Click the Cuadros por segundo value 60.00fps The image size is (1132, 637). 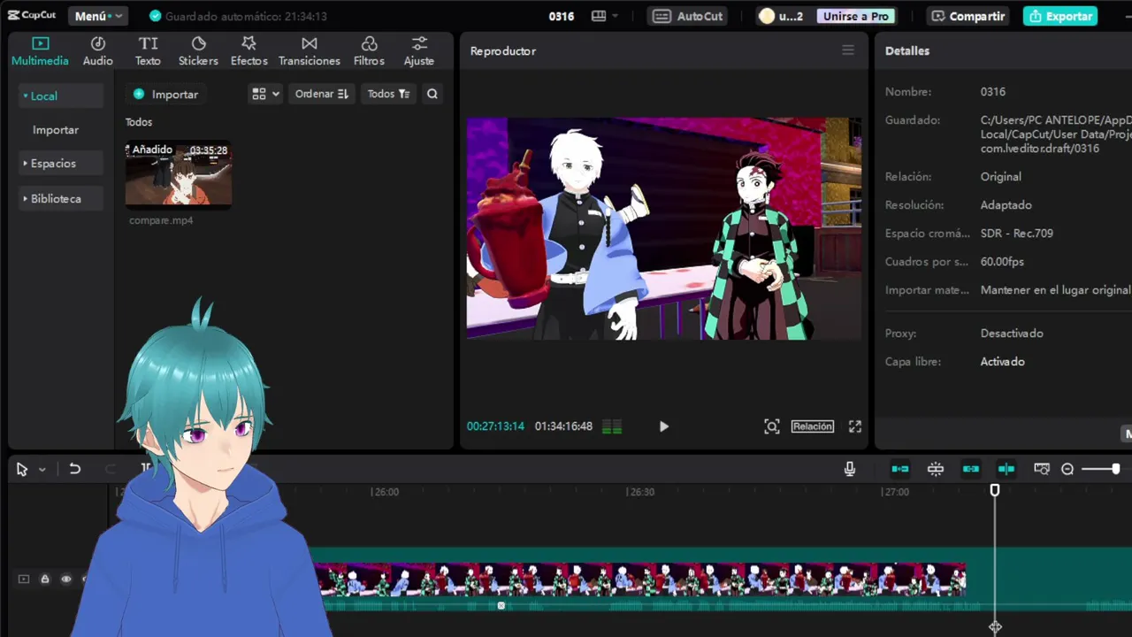click(1002, 262)
